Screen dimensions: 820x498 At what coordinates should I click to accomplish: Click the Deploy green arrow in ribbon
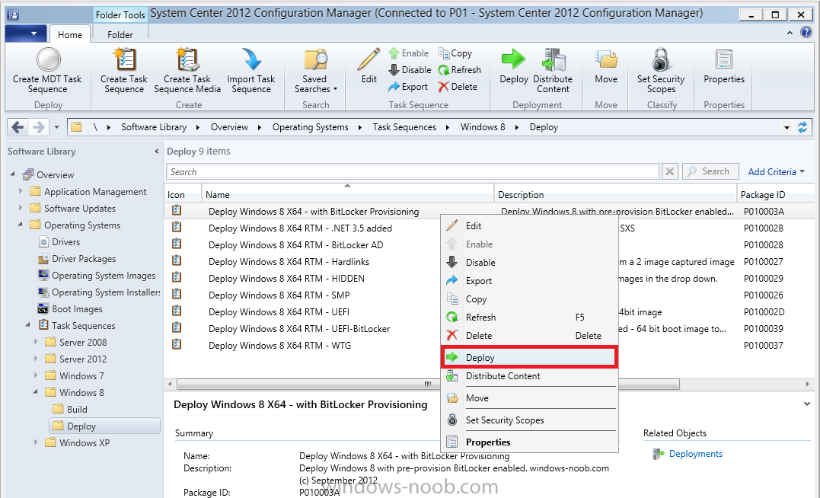pyautogui.click(x=513, y=59)
